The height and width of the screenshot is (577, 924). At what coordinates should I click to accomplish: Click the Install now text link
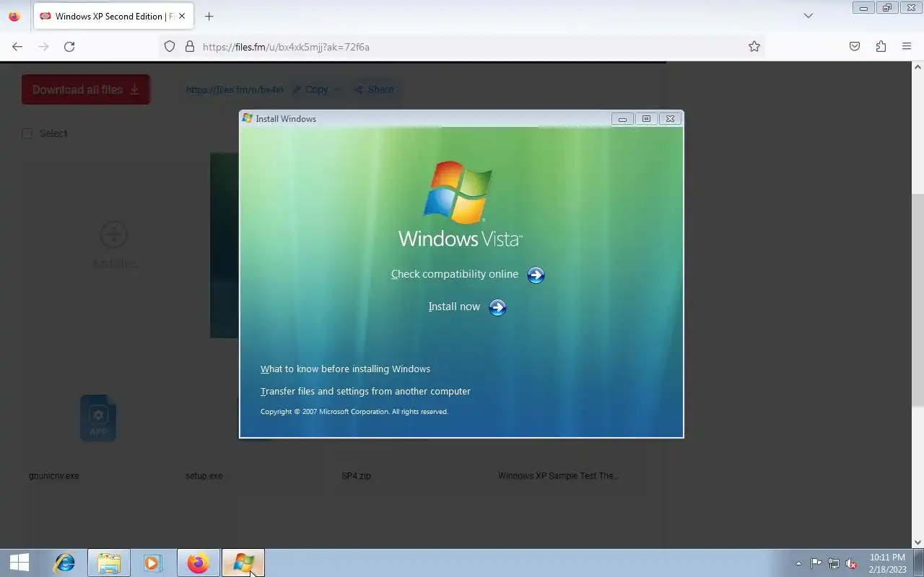pyautogui.click(x=454, y=307)
